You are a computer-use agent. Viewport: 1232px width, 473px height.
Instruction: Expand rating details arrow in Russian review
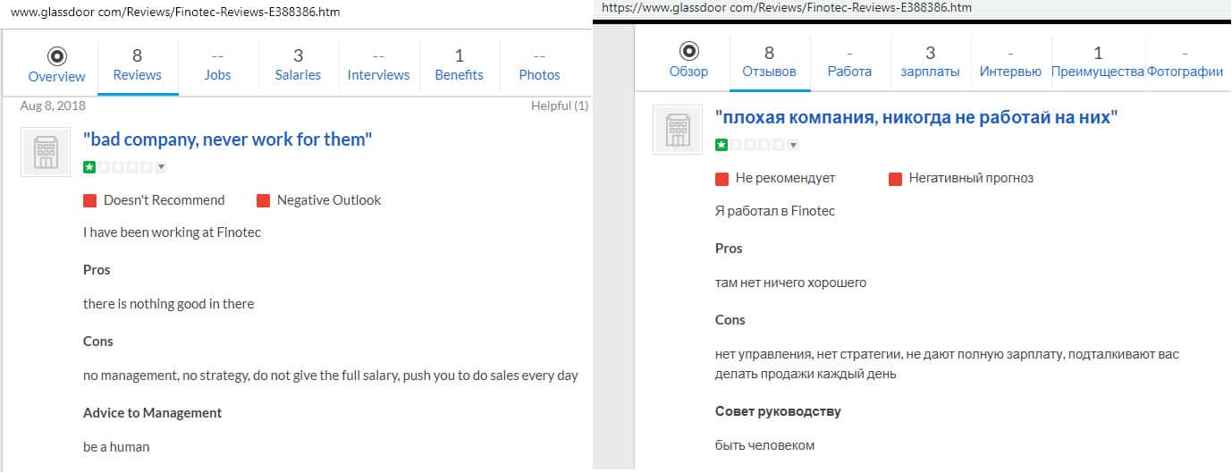click(793, 145)
